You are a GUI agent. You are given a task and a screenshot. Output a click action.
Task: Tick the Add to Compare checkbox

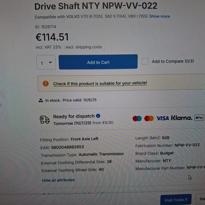(145, 61)
